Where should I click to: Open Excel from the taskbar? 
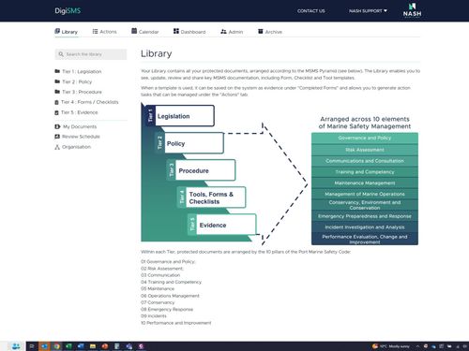point(68,346)
